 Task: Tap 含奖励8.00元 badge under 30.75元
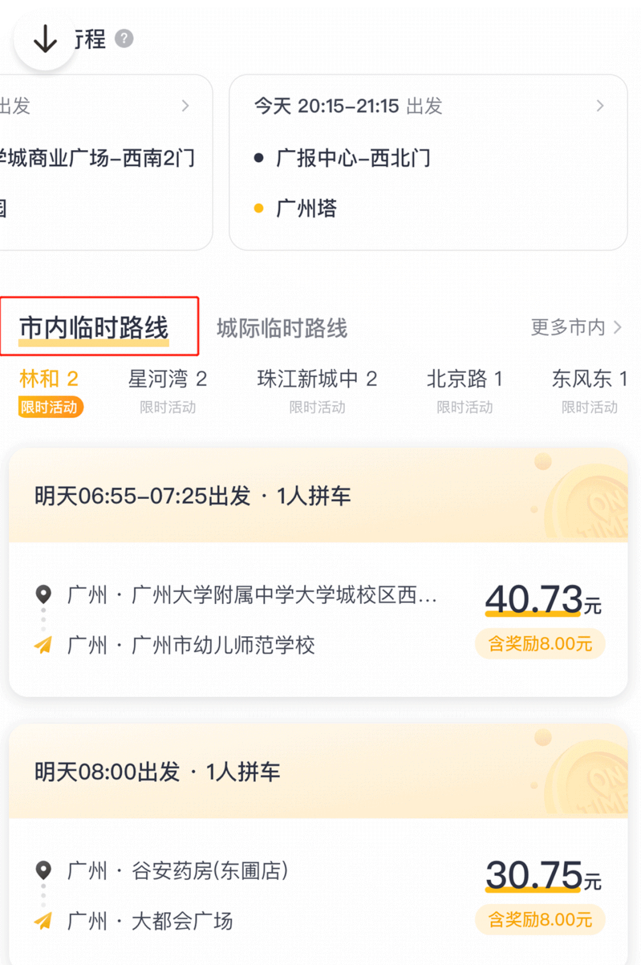point(540,920)
